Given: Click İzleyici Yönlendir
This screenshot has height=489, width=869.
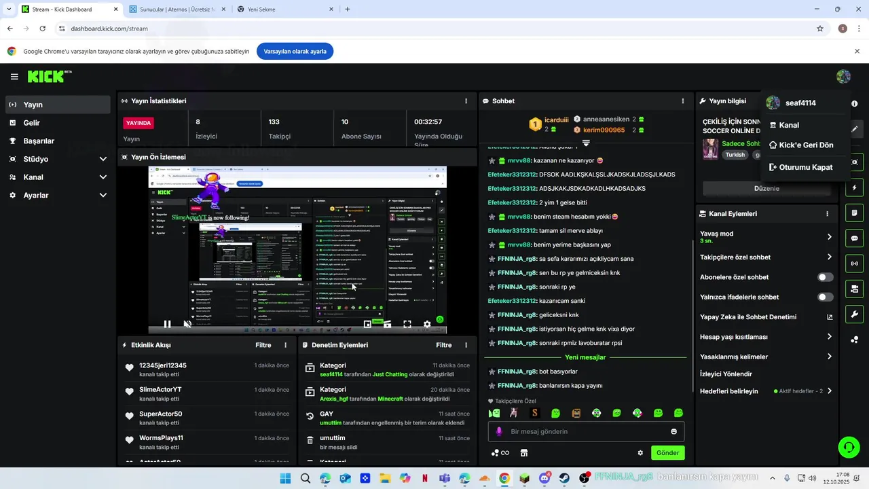Looking at the screenshot, I should (726, 374).
